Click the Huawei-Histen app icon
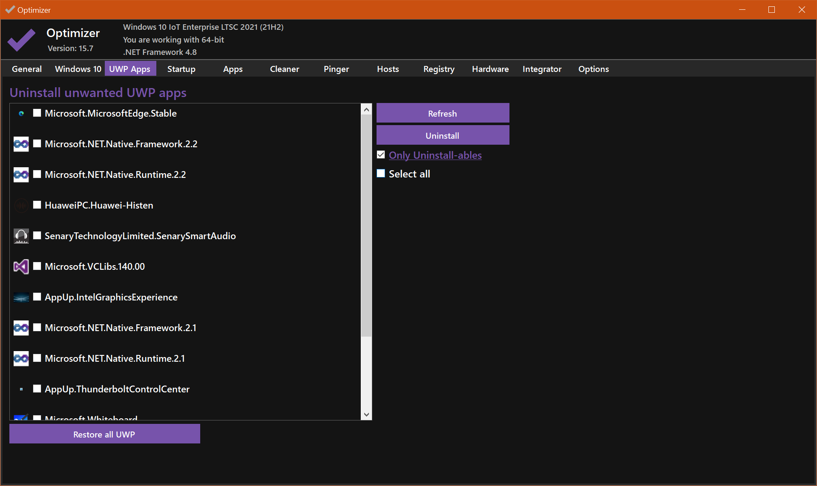The width and height of the screenshot is (817, 486). (21, 206)
